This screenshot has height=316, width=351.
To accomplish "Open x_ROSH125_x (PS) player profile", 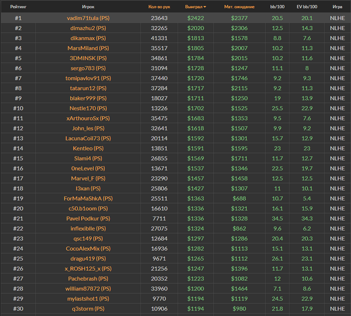I will coord(88,269).
